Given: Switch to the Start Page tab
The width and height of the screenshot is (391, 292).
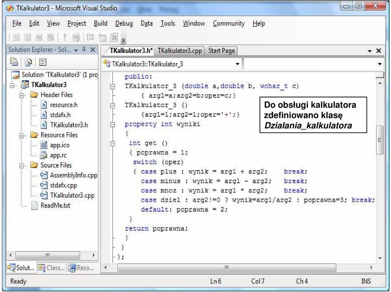Looking at the screenshot, I should point(222,51).
